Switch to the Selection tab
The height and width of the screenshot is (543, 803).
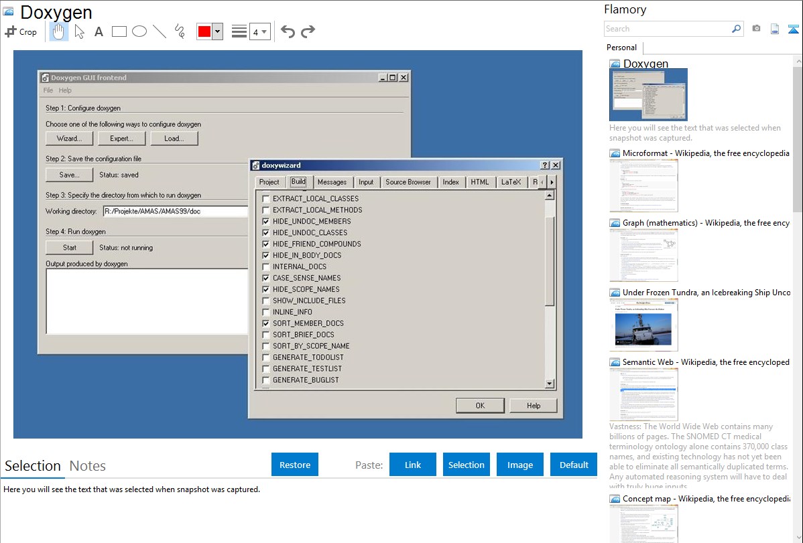pyautogui.click(x=33, y=466)
